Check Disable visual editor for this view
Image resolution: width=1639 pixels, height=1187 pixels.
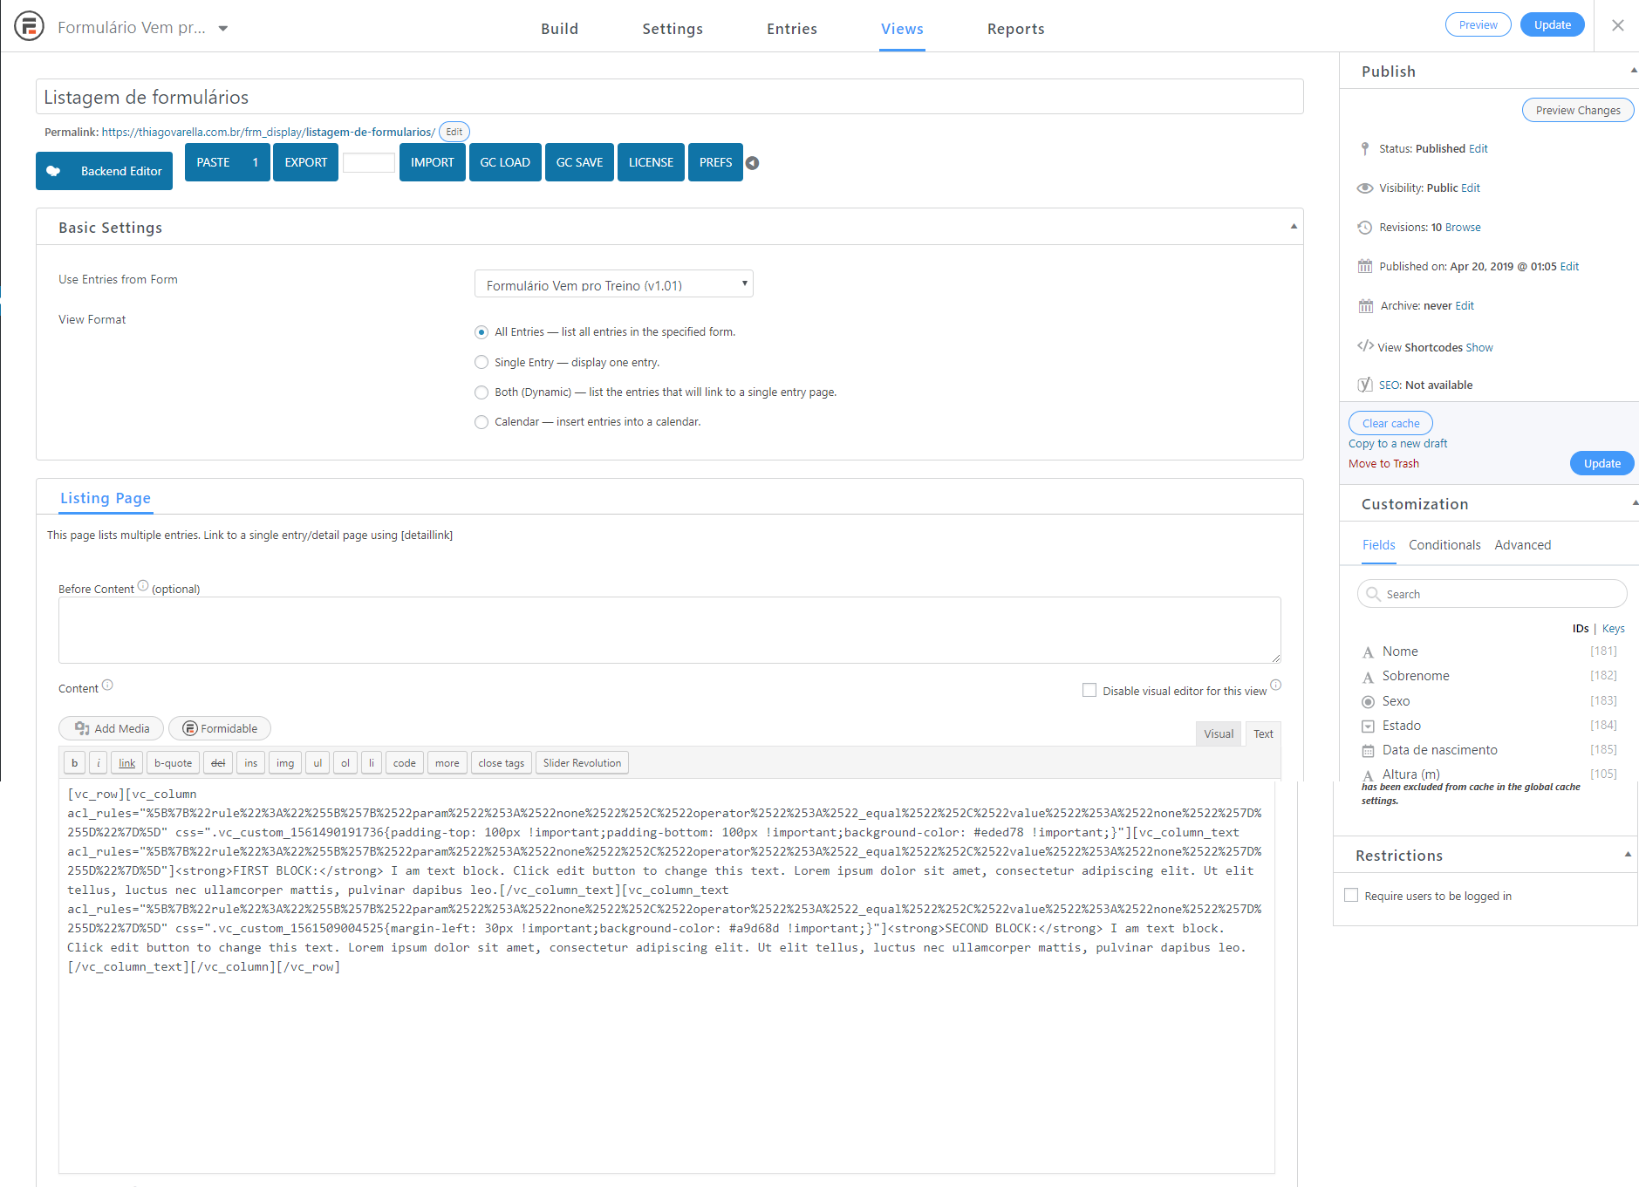coord(1089,691)
